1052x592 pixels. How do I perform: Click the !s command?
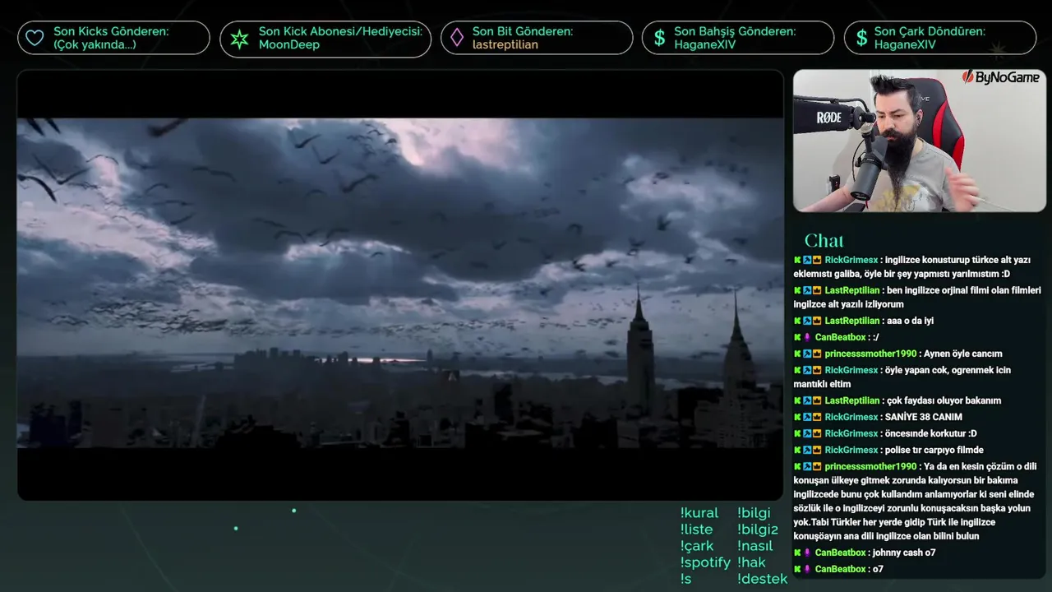coord(685,579)
